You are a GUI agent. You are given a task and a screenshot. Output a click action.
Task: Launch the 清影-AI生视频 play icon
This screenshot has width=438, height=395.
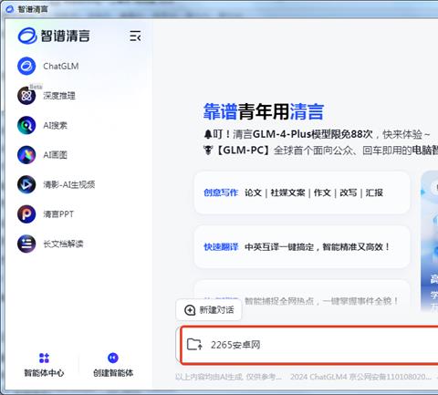[x=26, y=184]
